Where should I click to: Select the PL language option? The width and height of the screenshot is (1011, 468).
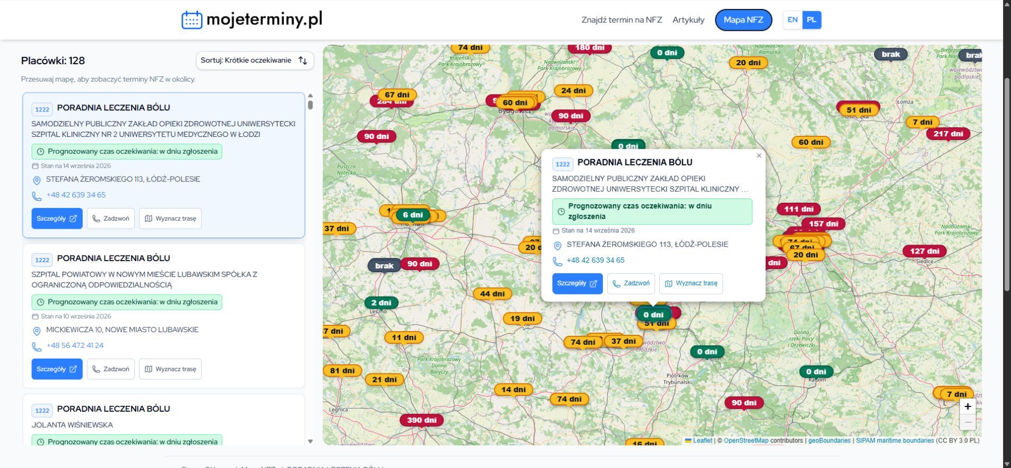coord(811,20)
